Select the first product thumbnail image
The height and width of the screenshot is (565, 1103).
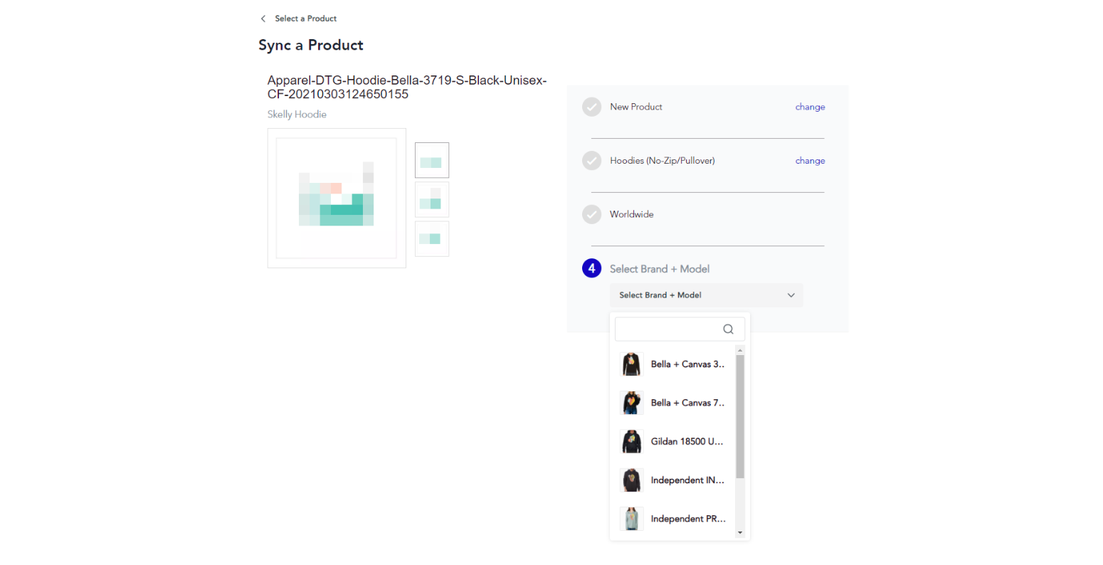coord(432,160)
